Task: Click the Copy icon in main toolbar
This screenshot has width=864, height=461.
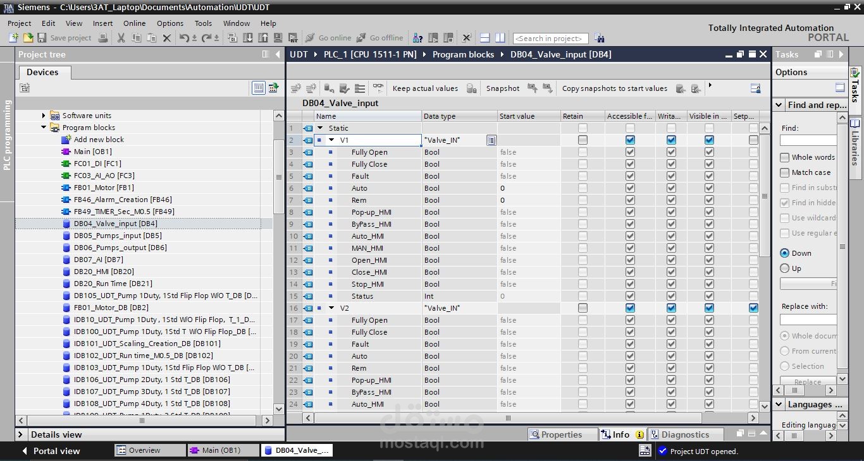Action: [x=136, y=38]
